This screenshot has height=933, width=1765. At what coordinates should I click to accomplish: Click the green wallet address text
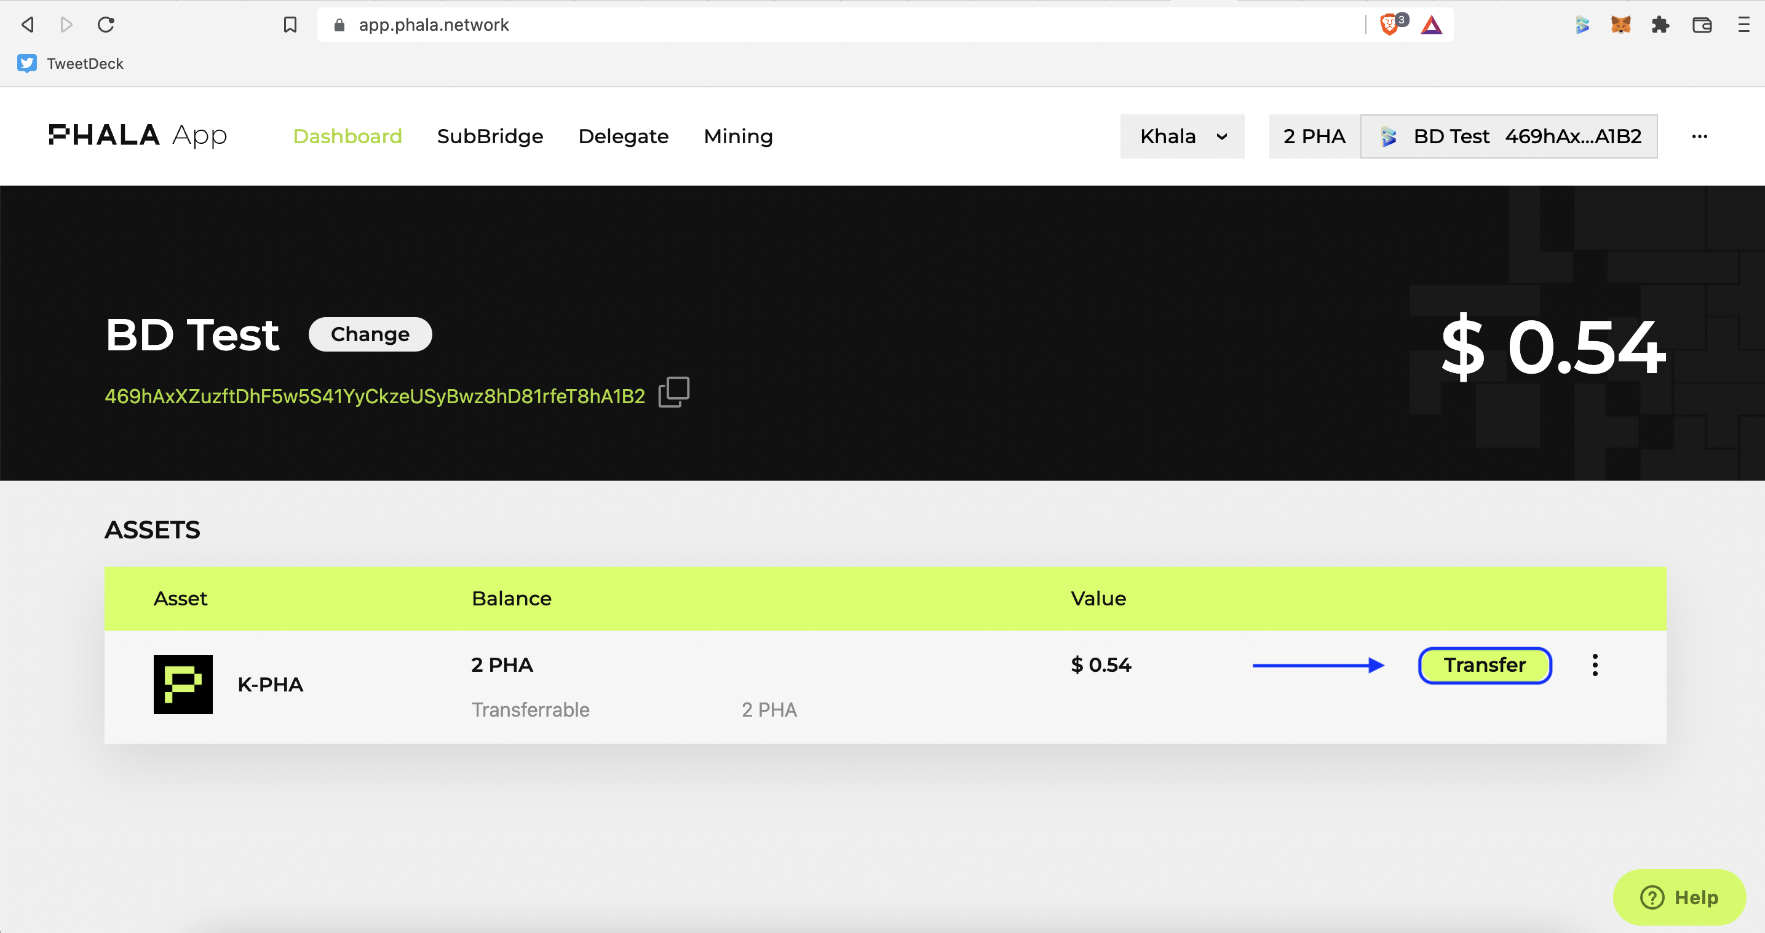(375, 396)
